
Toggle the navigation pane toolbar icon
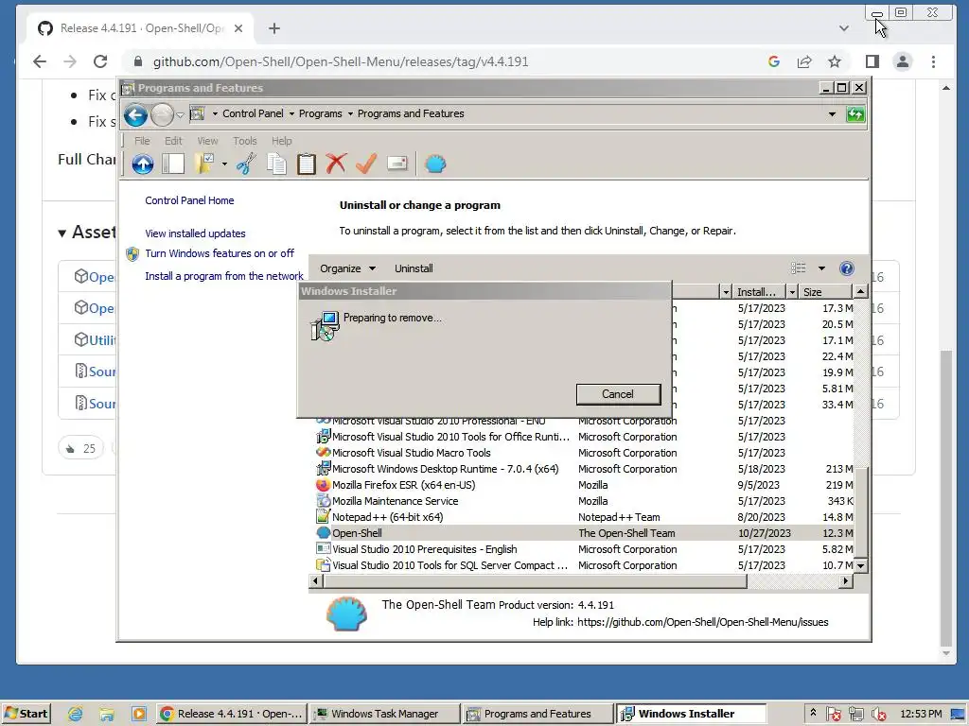tap(173, 164)
